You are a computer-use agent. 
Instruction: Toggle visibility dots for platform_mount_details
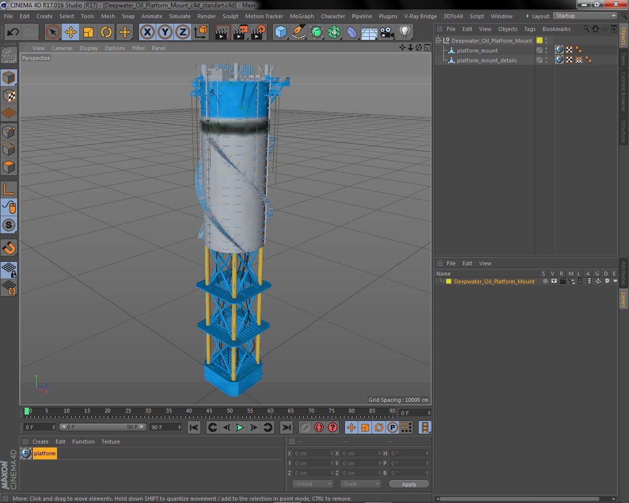pyautogui.click(x=546, y=60)
